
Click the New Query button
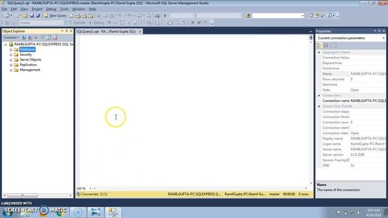point(55,16)
